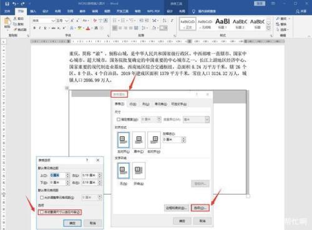Open the File menu tab
This screenshot has height=230, width=312.
point(7,11)
